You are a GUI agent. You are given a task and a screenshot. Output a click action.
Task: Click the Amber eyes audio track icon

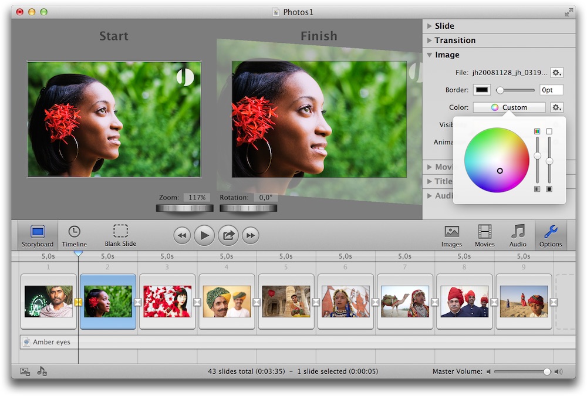[x=26, y=342]
